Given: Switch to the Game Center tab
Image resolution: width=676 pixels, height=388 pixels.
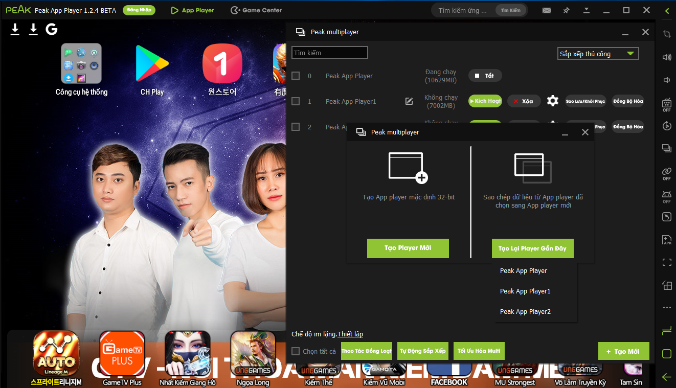Looking at the screenshot, I should (256, 10).
